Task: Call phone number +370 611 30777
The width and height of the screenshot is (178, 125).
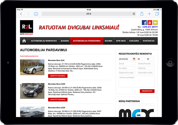Action: tap(150, 27)
